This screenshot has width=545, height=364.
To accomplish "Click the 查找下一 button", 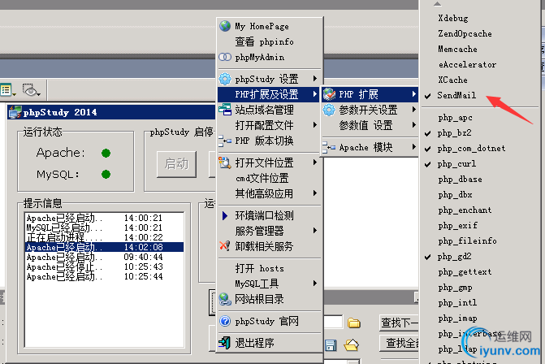I will click(399, 323).
